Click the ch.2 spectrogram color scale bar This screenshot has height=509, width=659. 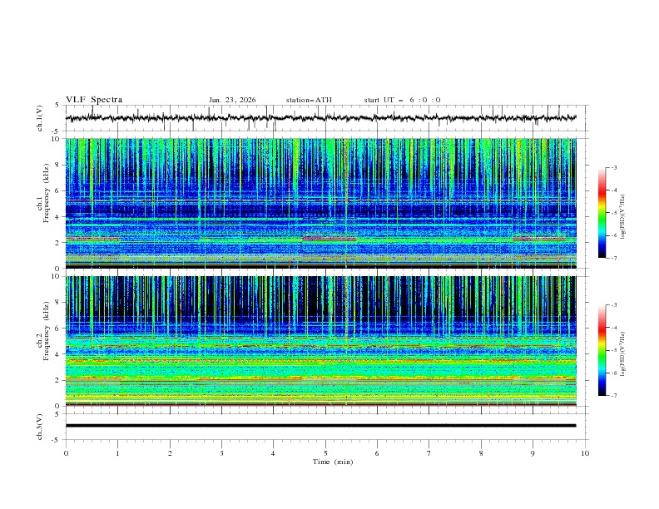tap(602, 350)
